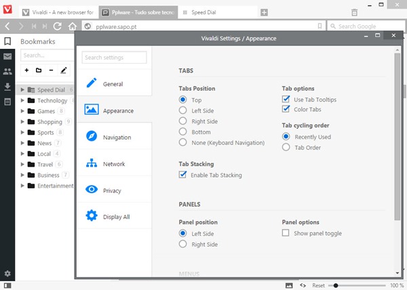Open page actions code icon

click(x=303, y=285)
